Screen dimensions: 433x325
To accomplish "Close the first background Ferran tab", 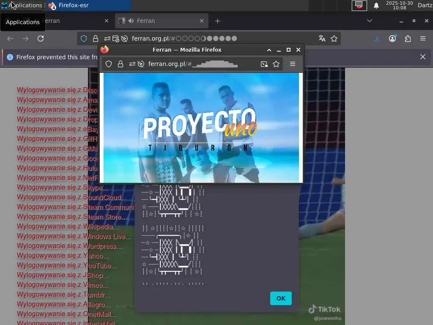I will [x=106, y=21].
